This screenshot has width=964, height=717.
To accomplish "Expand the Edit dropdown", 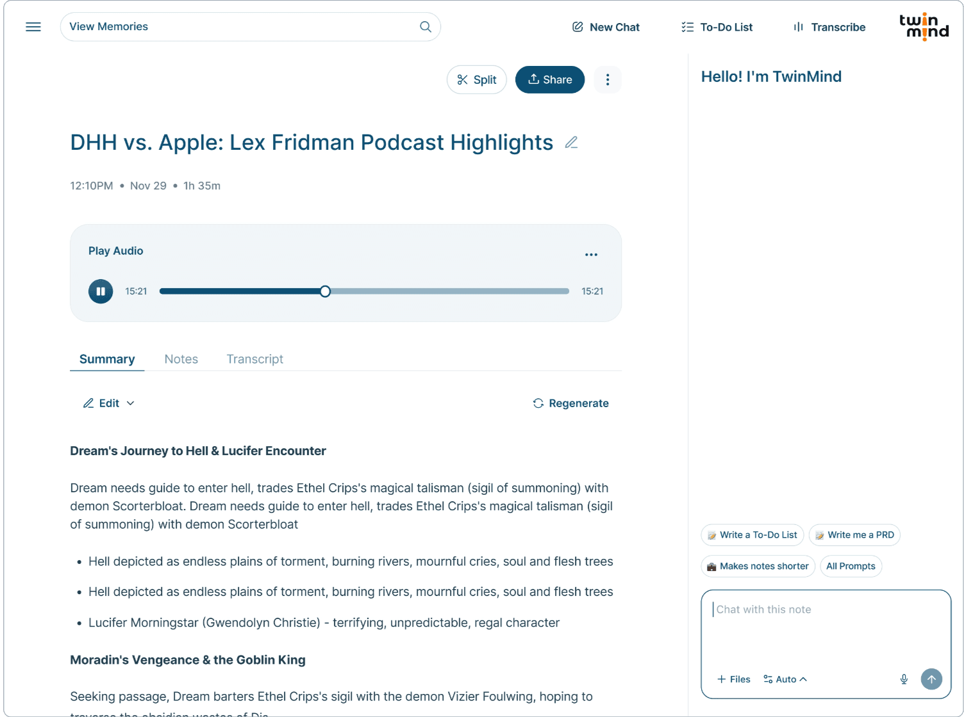I will coord(109,403).
